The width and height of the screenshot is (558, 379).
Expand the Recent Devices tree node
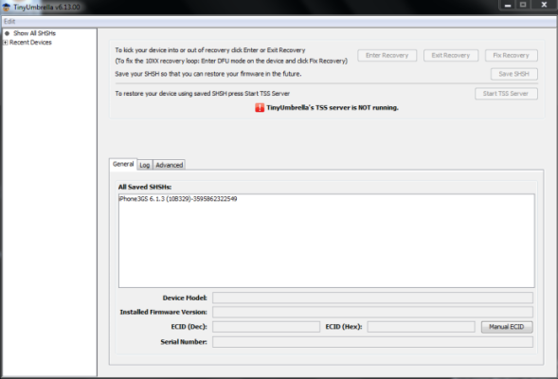click(5, 43)
